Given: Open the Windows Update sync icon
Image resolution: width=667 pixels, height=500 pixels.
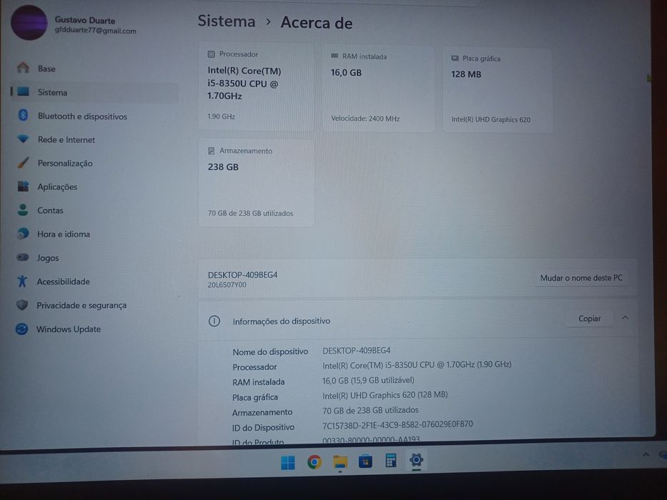Looking at the screenshot, I should pos(21,329).
